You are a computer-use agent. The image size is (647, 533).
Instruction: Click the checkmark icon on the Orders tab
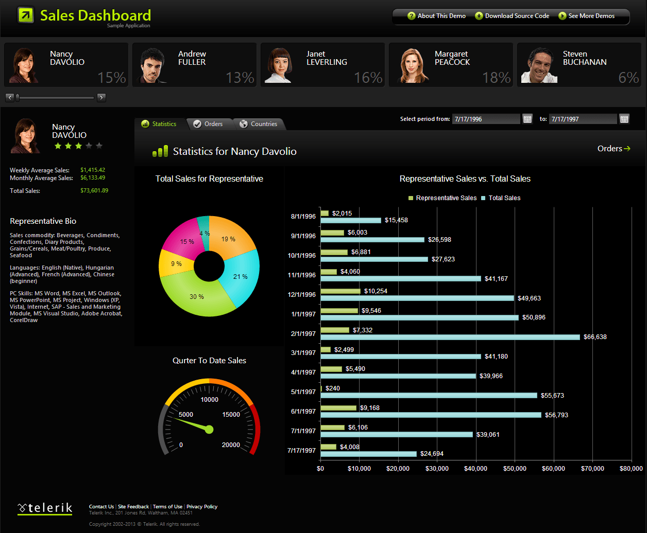pos(196,123)
